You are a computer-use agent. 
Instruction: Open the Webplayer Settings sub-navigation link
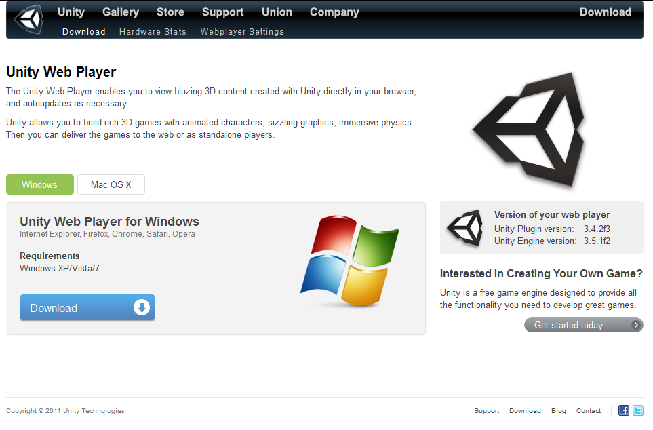click(x=242, y=32)
